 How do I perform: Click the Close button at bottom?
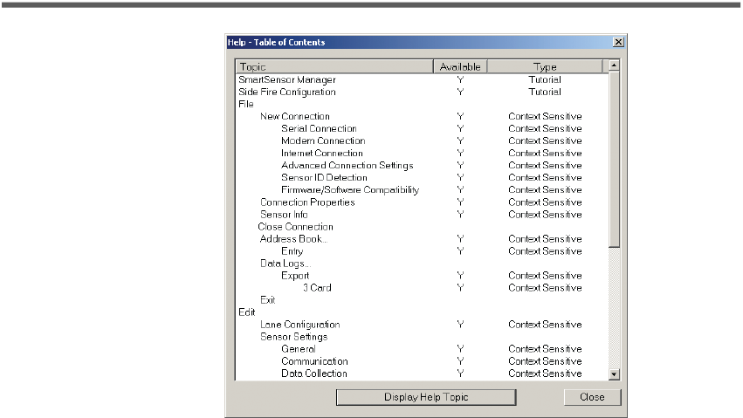pos(592,397)
